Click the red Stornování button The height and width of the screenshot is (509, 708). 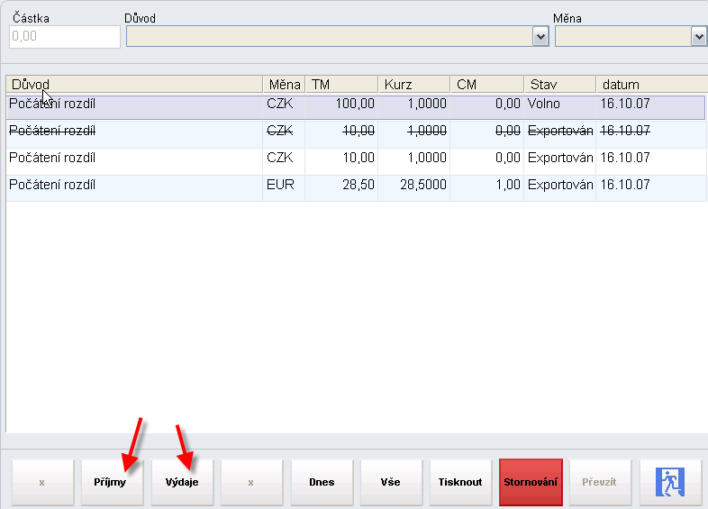click(531, 482)
